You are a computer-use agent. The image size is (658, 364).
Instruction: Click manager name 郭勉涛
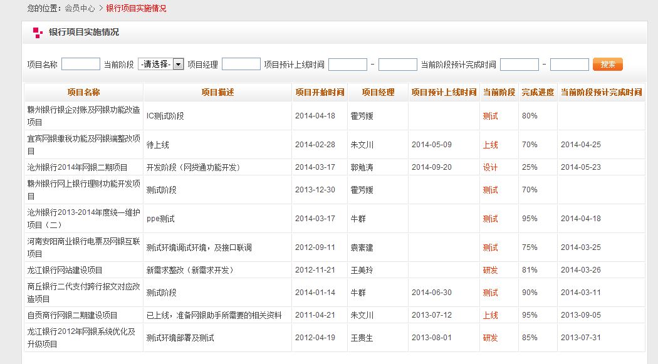(362, 167)
